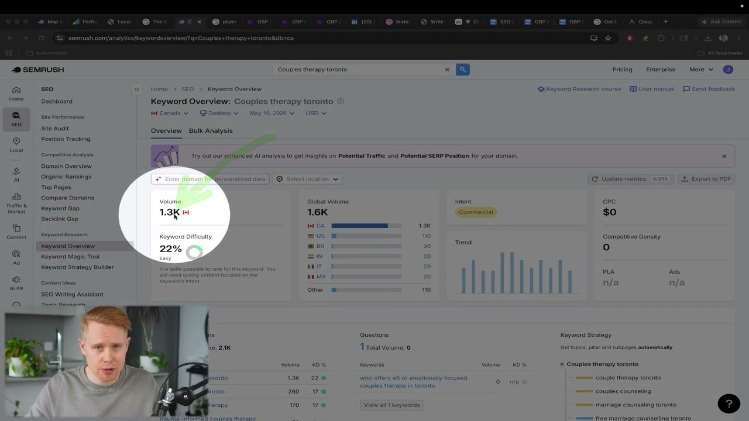Image resolution: width=749 pixels, height=421 pixels.
Task: Open the Traffic & Market toolkit icon
Action: point(16,203)
